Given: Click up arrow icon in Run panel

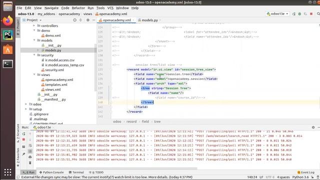Looking at the screenshot, I should point(30,134).
